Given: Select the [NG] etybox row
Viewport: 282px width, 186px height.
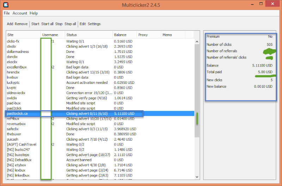Looking at the screenshot, I should click(100, 165).
